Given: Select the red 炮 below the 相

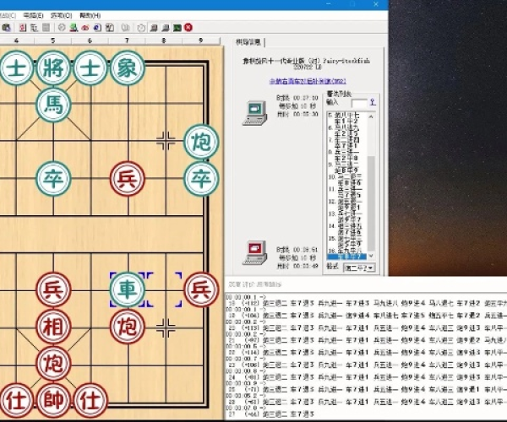Looking at the screenshot, I should click(53, 363).
